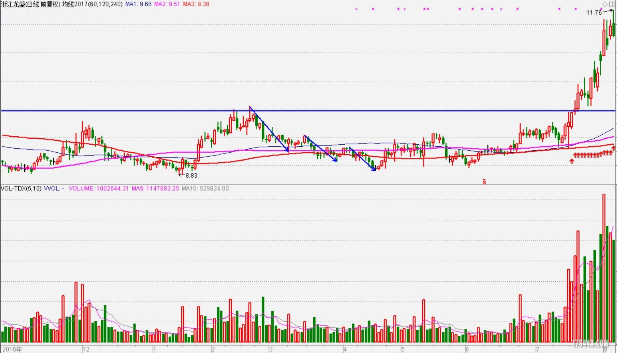This screenshot has width=617, height=353.
Task: Click the red $ marker under the candles
Action: (x=484, y=182)
